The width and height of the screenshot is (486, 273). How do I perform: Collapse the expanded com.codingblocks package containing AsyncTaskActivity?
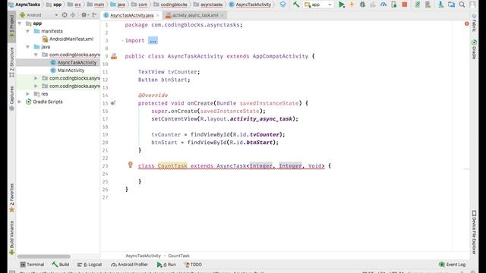click(x=36, y=55)
